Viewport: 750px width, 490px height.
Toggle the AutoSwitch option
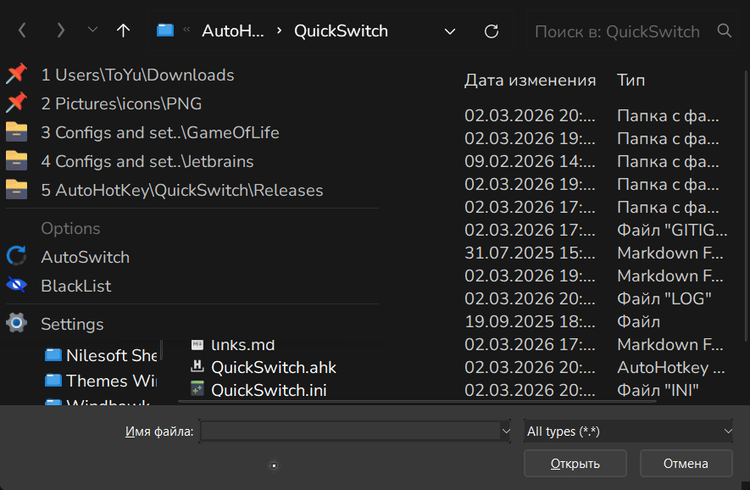click(85, 257)
